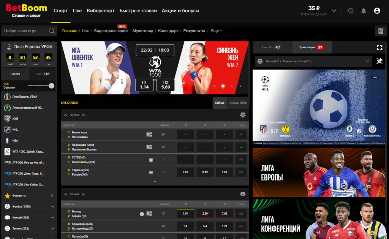This screenshot has height=239, width=389.
Task: Select NBA league in sidebar
Action: (x=29, y=141)
